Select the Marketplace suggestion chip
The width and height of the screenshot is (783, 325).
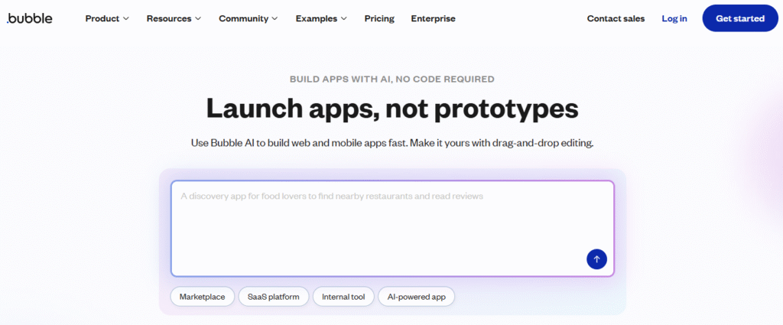pyautogui.click(x=202, y=297)
